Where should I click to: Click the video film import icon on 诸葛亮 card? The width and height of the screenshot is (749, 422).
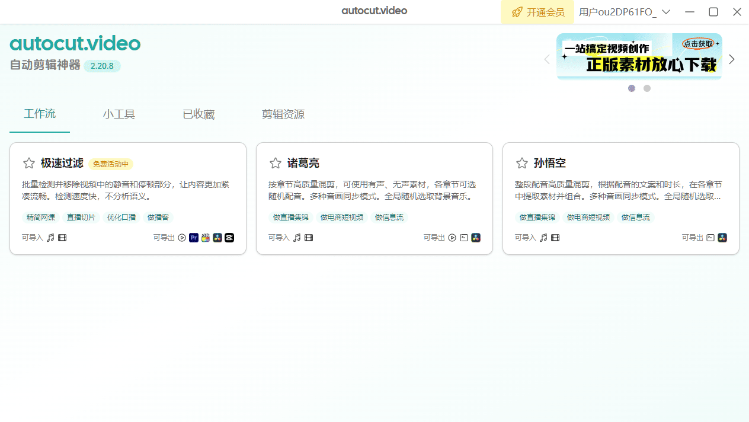coord(309,238)
